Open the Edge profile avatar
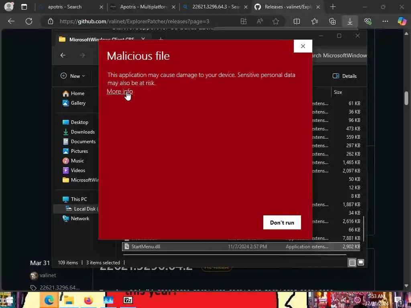Image resolution: width=411 pixels, height=308 pixels. (x=9, y=6)
